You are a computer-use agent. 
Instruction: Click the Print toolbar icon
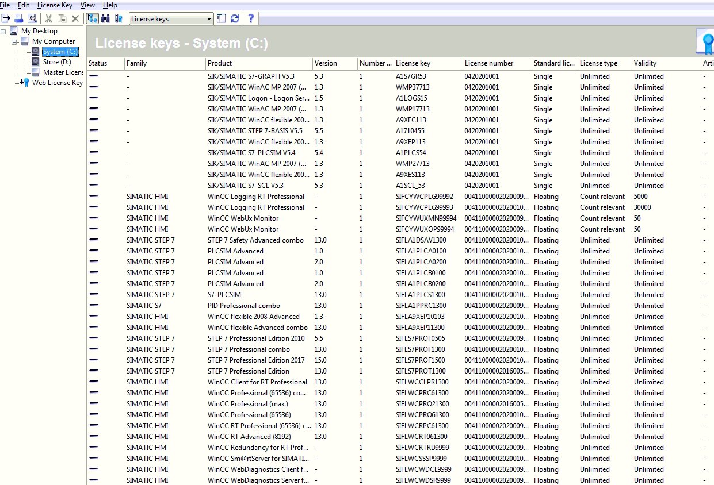pos(19,18)
